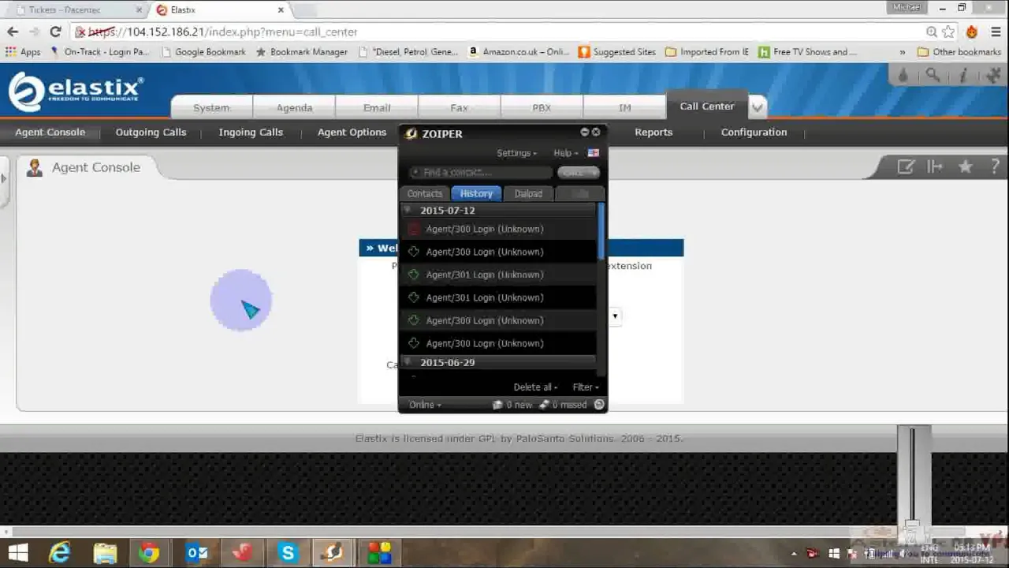Open File Explorer from the taskbar
1009x568 pixels.
pyautogui.click(x=105, y=552)
